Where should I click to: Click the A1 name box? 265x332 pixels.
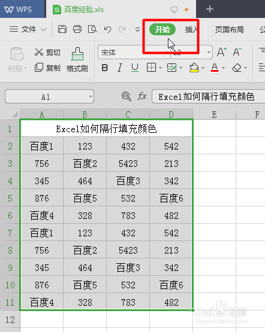point(49,97)
